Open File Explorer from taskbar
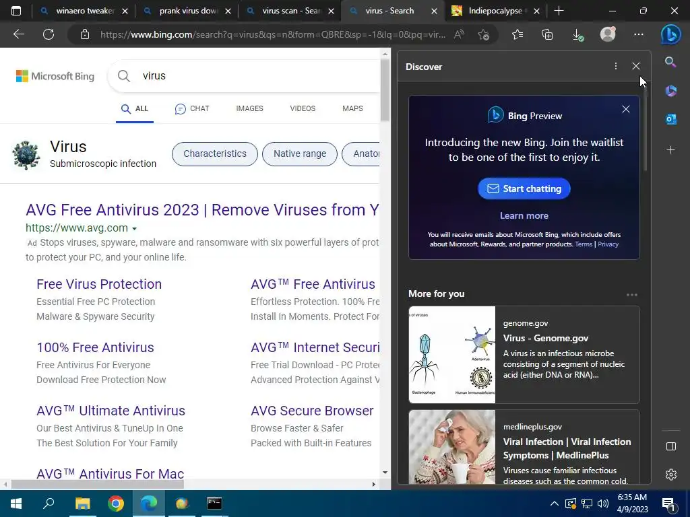The height and width of the screenshot is (517, 690). [x=82, y=504]
